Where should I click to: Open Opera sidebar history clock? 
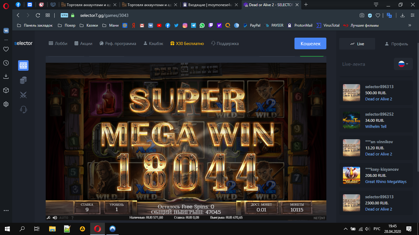[x=6, y=63]
